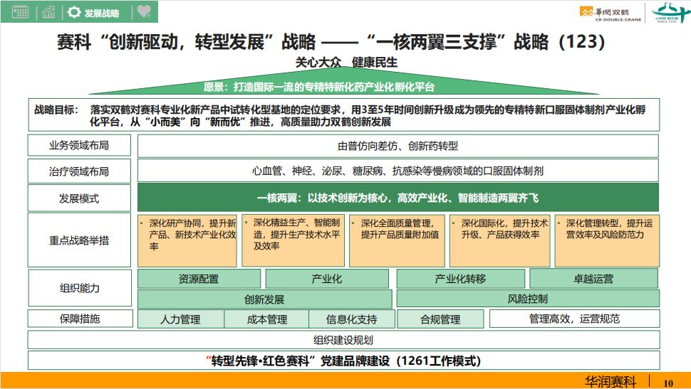Click the 治疗领域布局 row label
Viewport: 691px width, 389px height.
79,171
